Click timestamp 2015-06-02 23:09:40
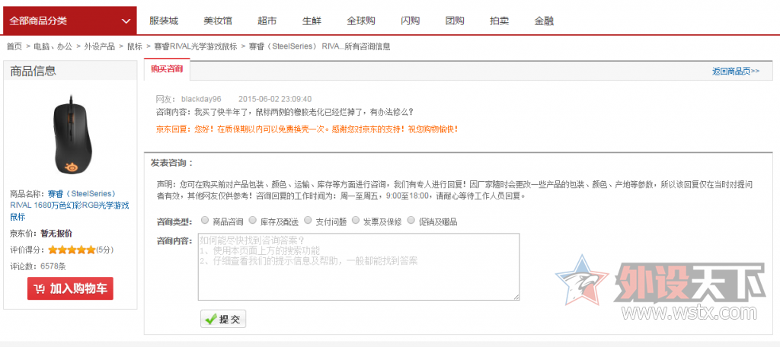 tap(275, 99)
